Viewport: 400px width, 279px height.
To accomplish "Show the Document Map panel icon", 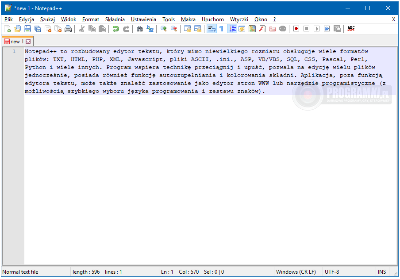I will (252, 29).
